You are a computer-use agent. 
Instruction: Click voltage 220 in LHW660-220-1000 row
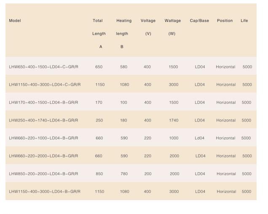point(147,138)
